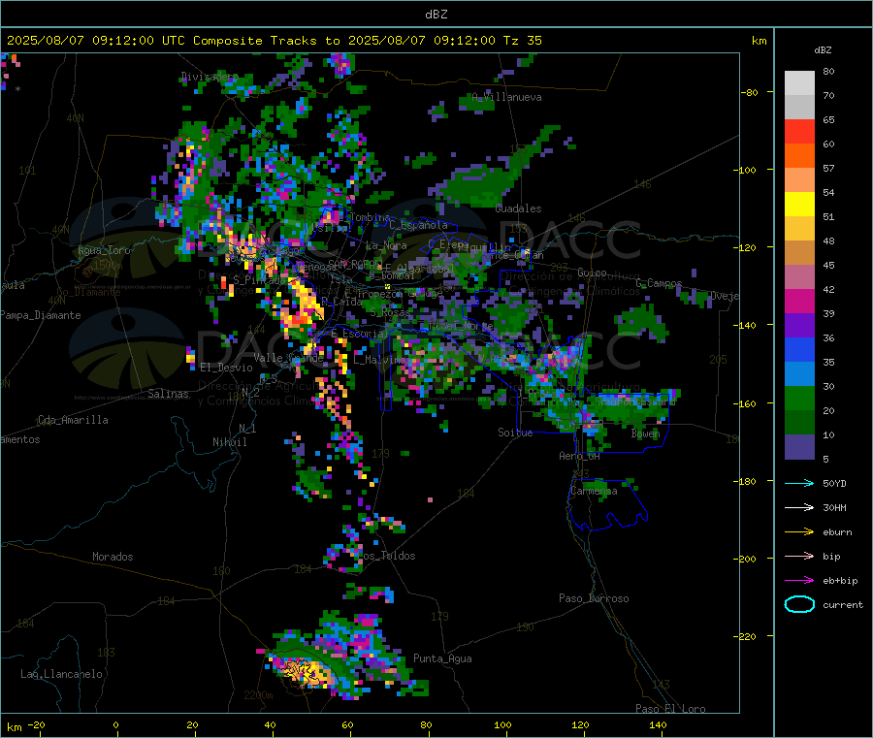Click the dBZ title at the top

436,15
